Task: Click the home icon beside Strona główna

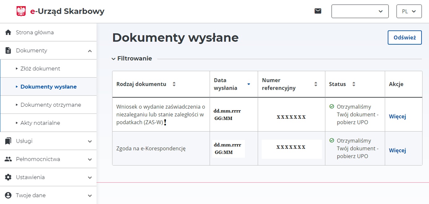Action: click(8, 32)
